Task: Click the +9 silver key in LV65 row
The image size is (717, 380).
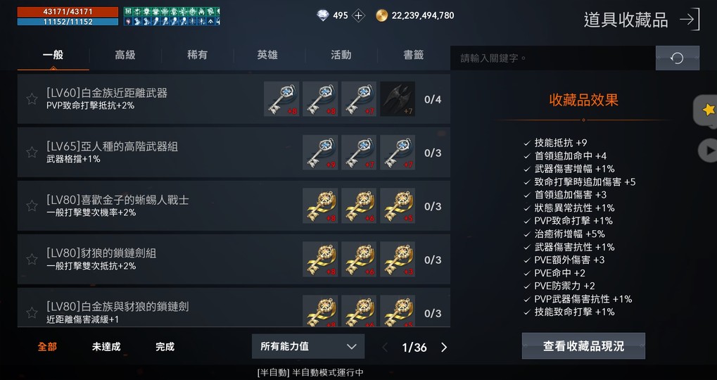Action: click(320, 152)
